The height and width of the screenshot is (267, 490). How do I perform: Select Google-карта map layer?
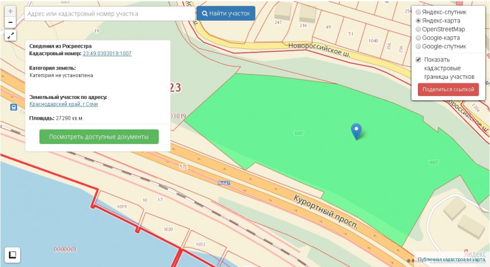pos(419,38)
